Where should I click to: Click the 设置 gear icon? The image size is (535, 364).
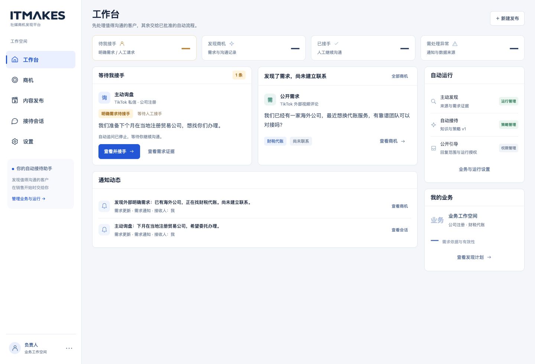pyautogui.click(x=15, y=142)
